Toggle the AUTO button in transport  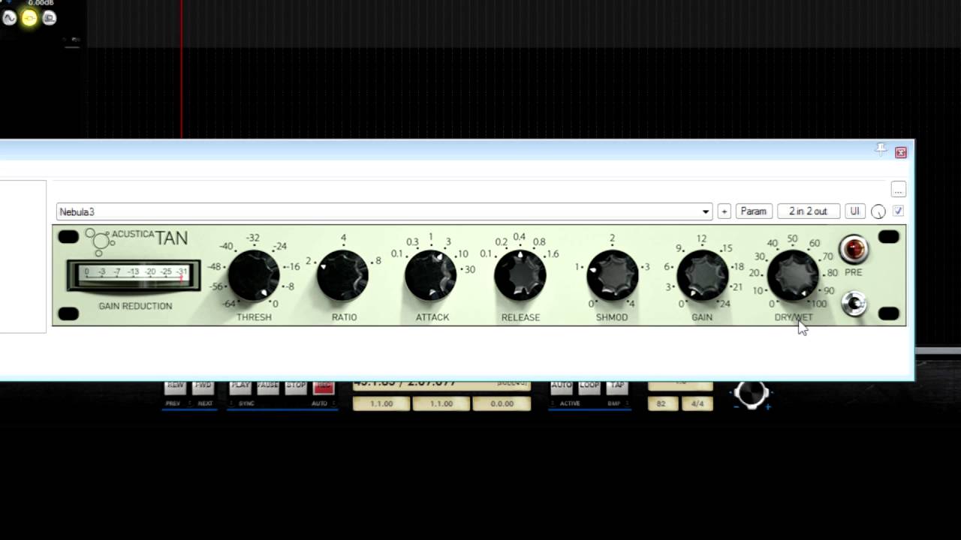coord(562,387)
